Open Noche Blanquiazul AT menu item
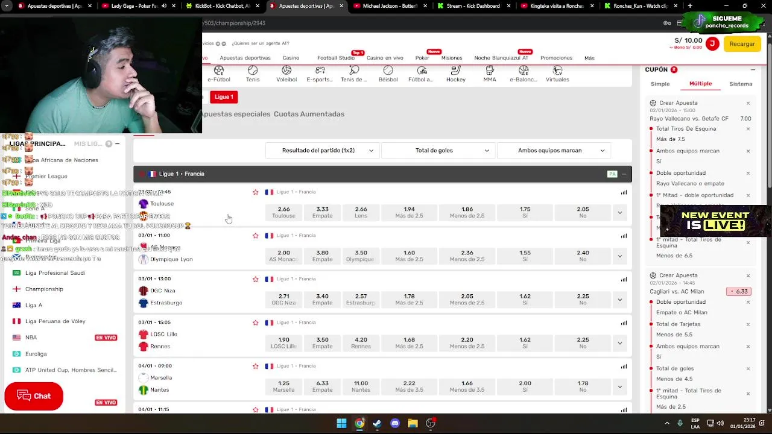The width and height of the screenshot is (772, 434). 501,58
